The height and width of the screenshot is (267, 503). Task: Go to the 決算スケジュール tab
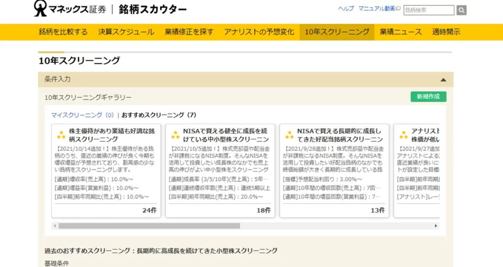126,32
